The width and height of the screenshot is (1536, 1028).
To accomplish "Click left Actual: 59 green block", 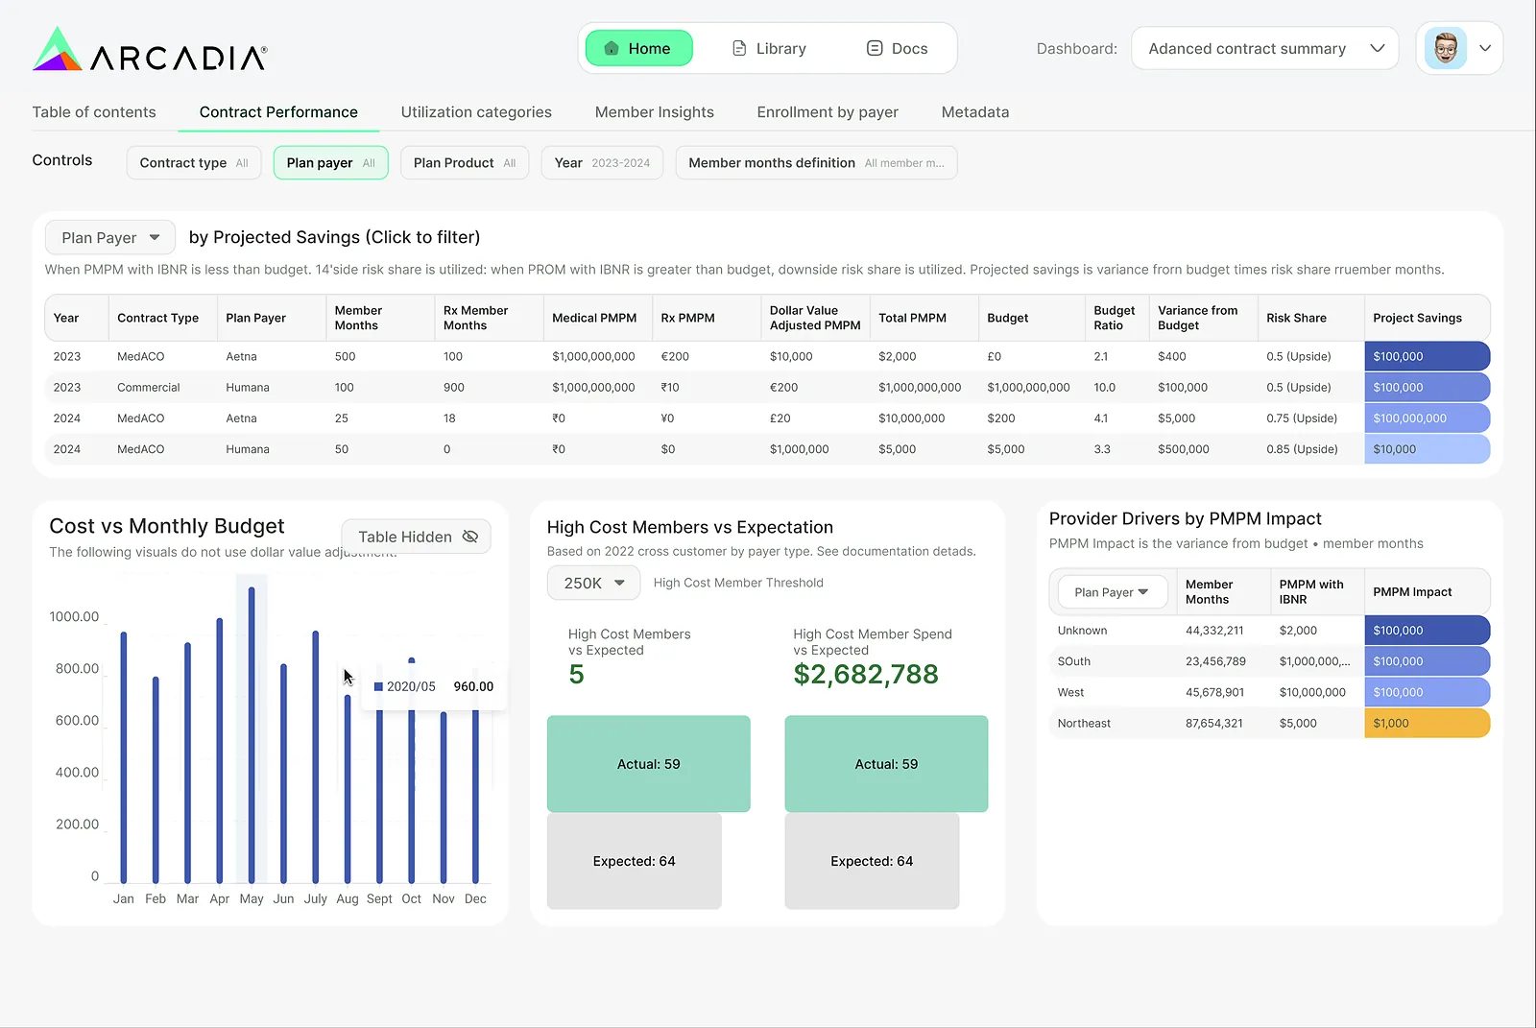I will (649, 764).
